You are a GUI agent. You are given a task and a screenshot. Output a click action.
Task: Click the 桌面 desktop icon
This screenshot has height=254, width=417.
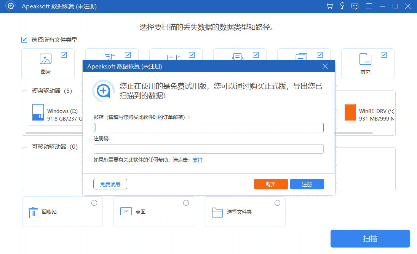pyautogui.click(x=126, y=212)
